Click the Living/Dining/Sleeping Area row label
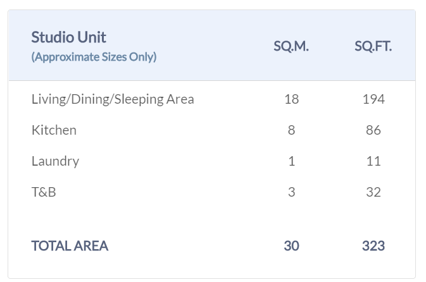This screenshot has height=282, width=426. (113, 99)
